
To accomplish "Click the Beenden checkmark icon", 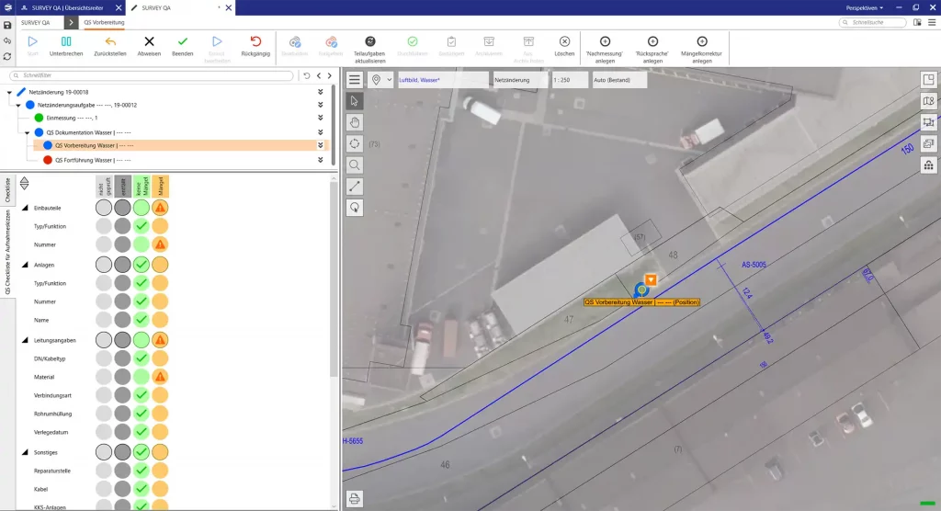I will pyautogui.click(x=182, y=41).
